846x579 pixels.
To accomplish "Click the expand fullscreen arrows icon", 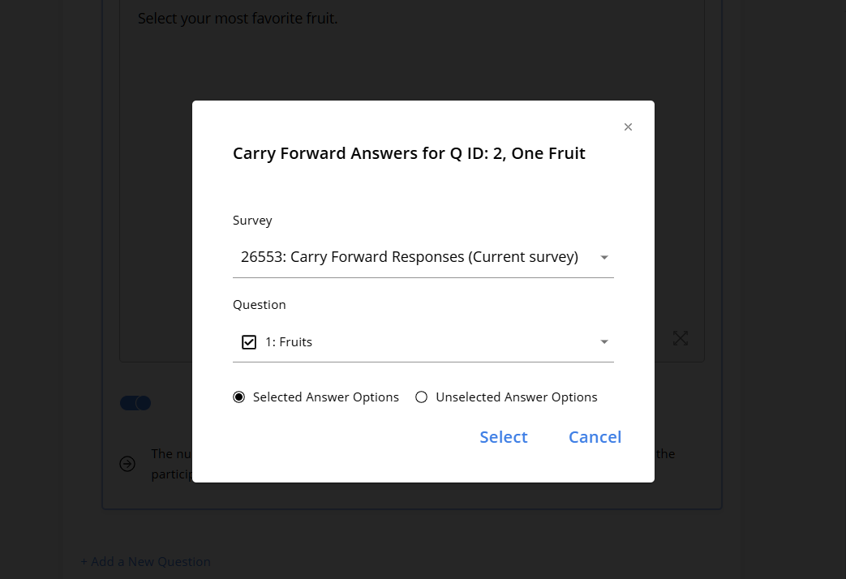I will click(x=681, y=338).
